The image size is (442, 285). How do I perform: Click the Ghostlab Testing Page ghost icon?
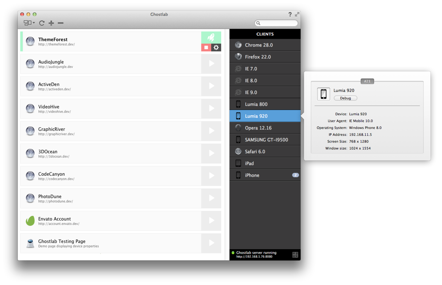(x=30, y=243)
